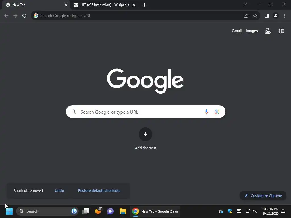Click the muted volume tray icon
The image size is (291, 218).
pos(255,211)
